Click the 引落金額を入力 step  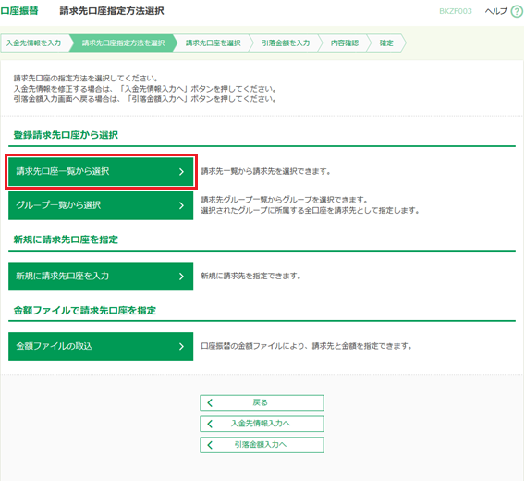pyautogui.click(x=286, y=43)
